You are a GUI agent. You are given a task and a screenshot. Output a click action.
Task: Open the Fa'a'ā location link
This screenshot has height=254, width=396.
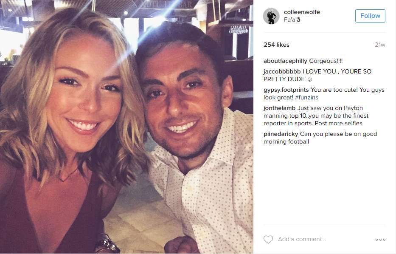tap(292, 20)
